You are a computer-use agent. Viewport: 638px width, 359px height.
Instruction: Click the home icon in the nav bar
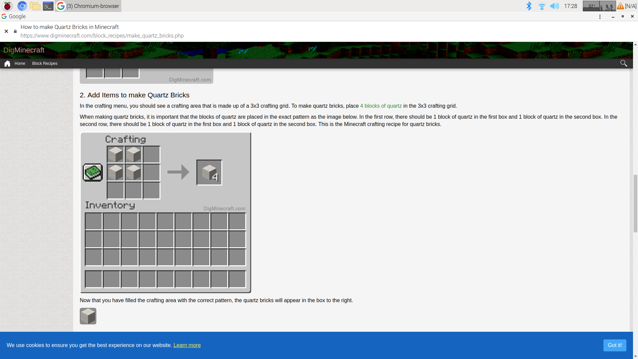(7, 63)
